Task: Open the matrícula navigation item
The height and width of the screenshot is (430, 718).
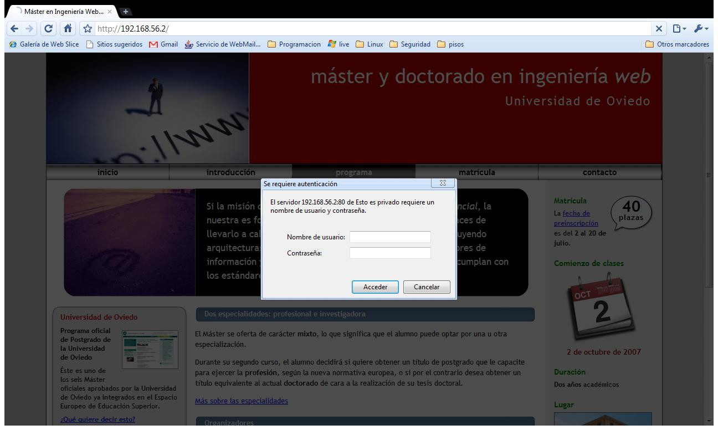Action: 476,172
